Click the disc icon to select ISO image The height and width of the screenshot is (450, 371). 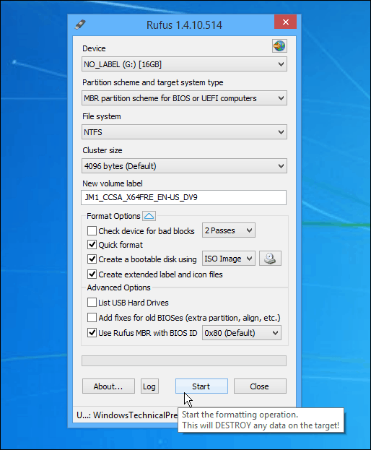tap(270, 259)
